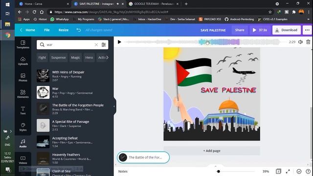Open the Resize menu
The image size is (313, 176).
(x=64, y=30)
